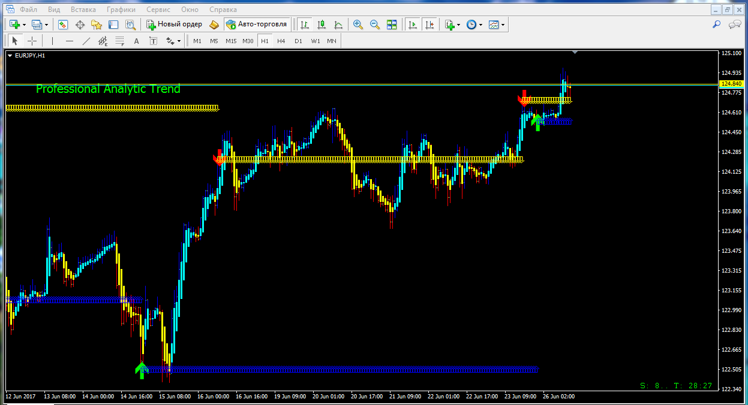Switch chart to candlestick display
The width and height of the screenshot is (748, 405).
[322, 25]
